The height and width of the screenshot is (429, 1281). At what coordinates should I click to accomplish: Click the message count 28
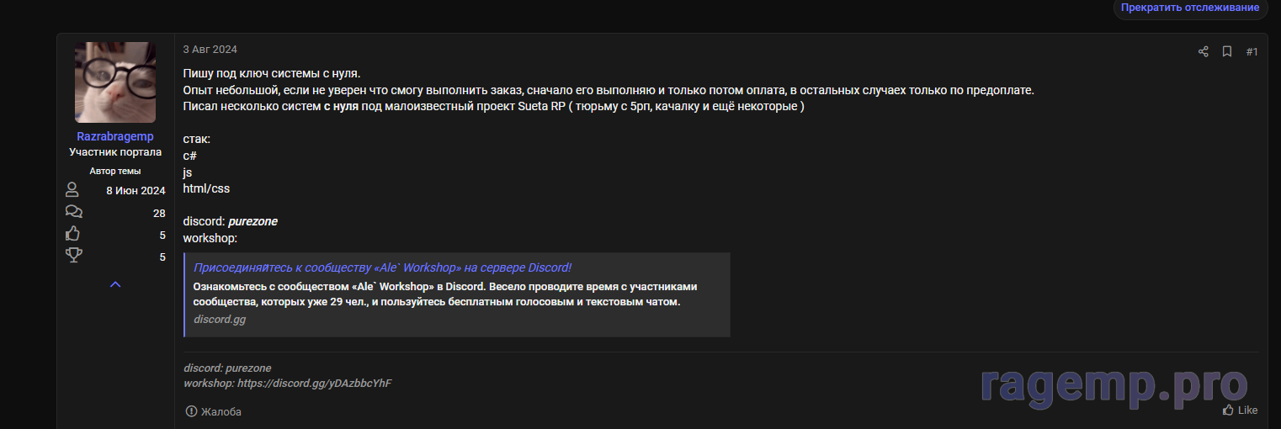pyautogui.click(x=159, y=213)
